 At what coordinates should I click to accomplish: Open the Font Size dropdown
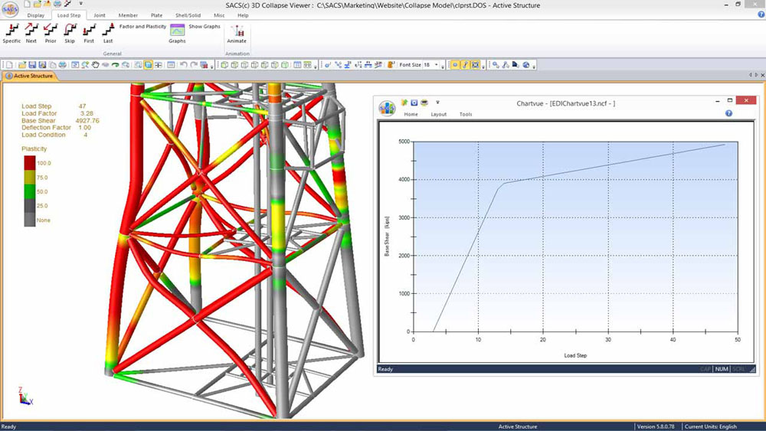pos(437,64)
